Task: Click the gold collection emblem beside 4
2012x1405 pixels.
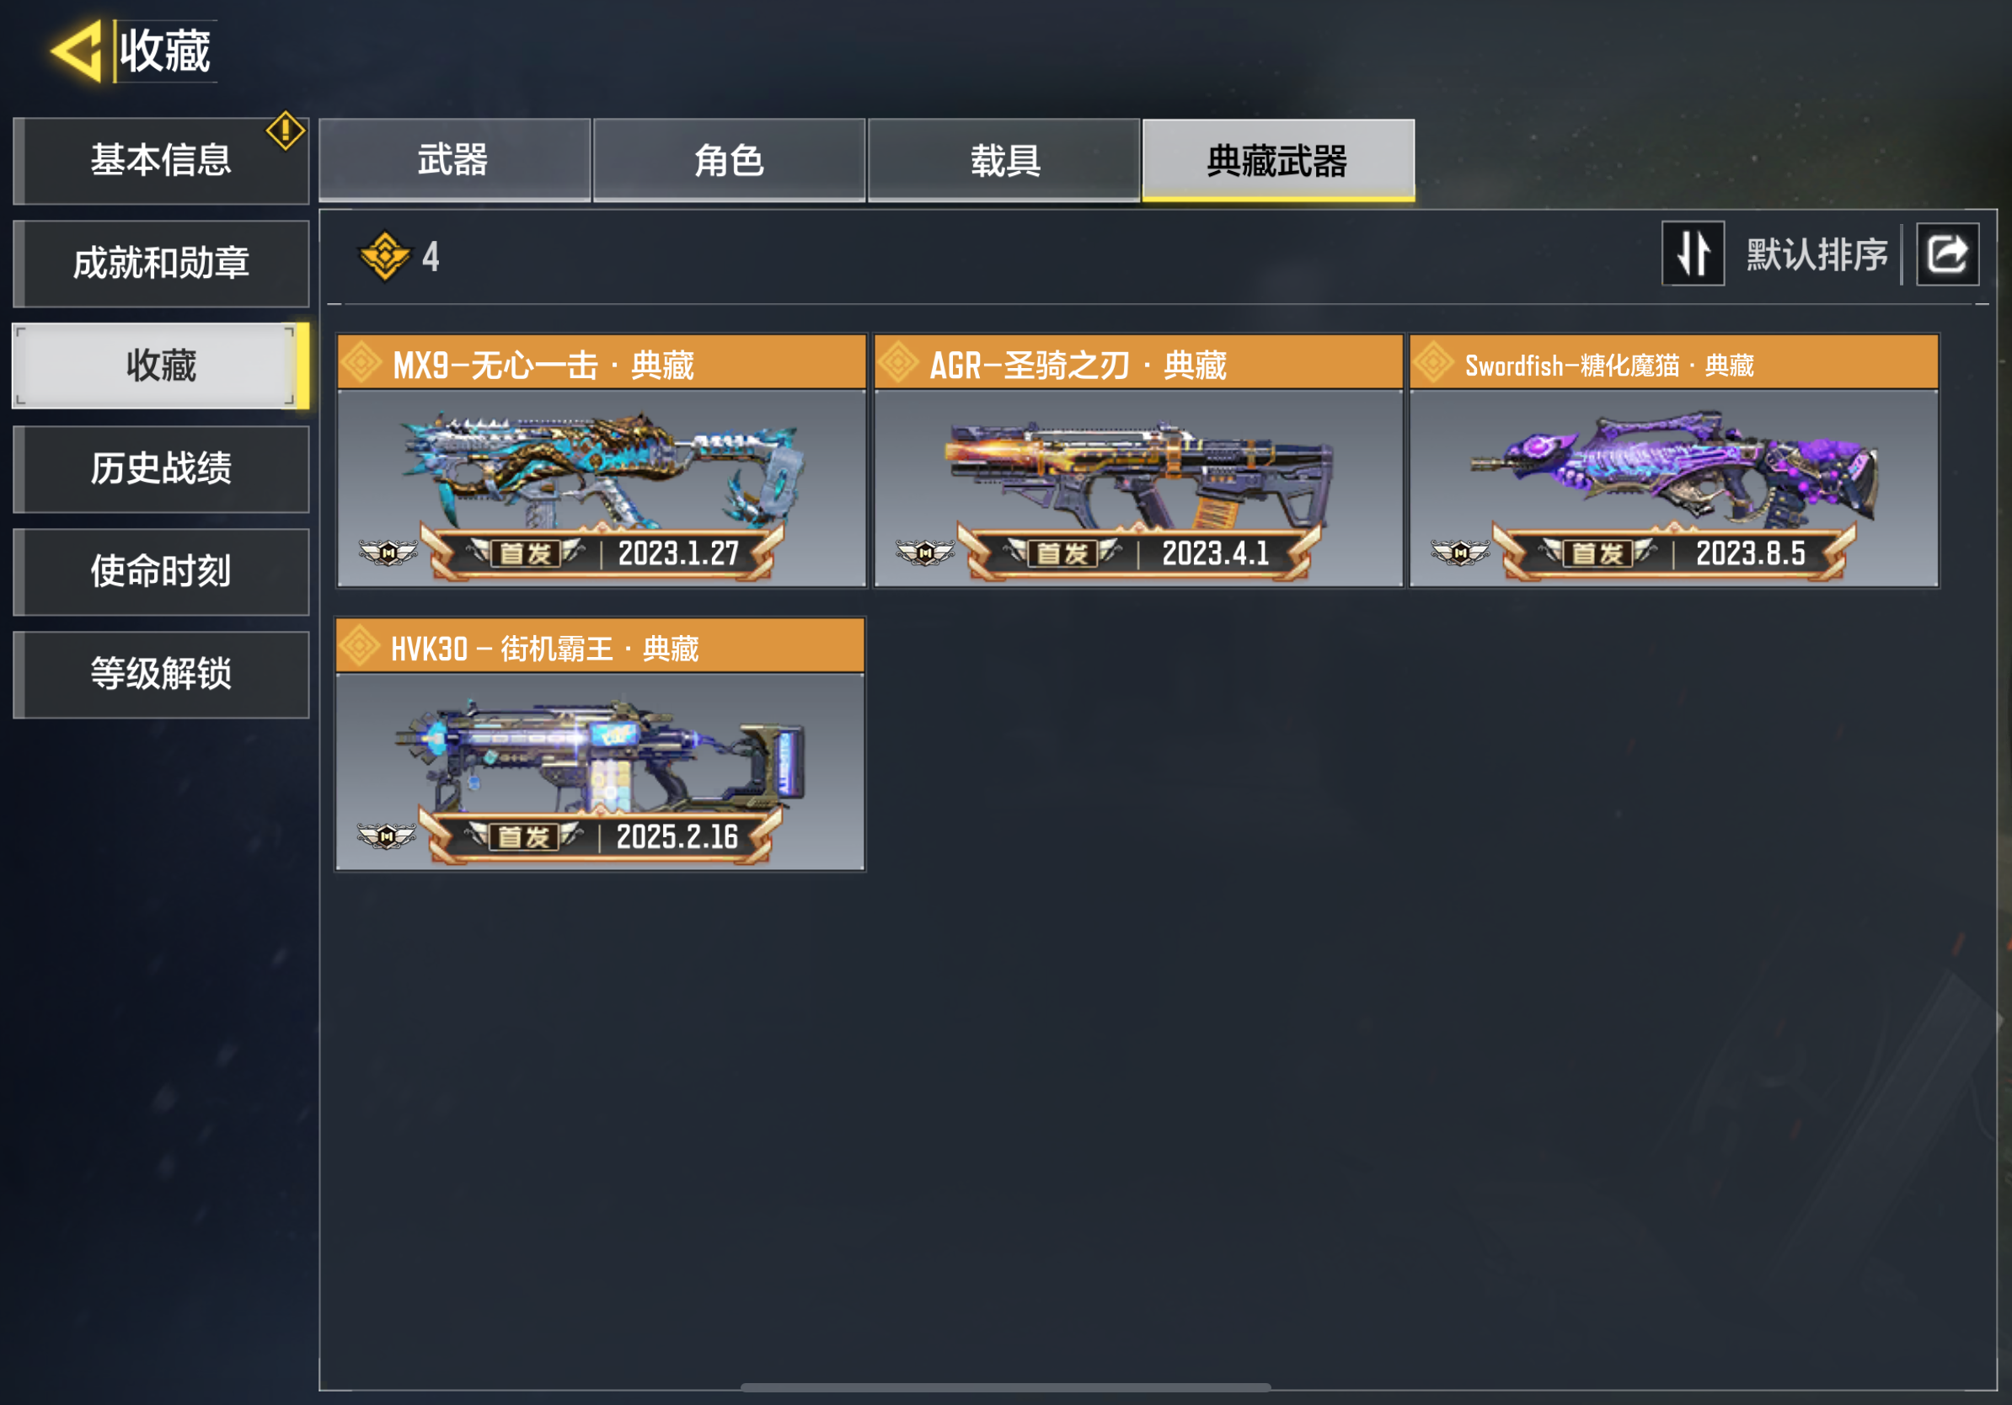Action: point(385,256)
